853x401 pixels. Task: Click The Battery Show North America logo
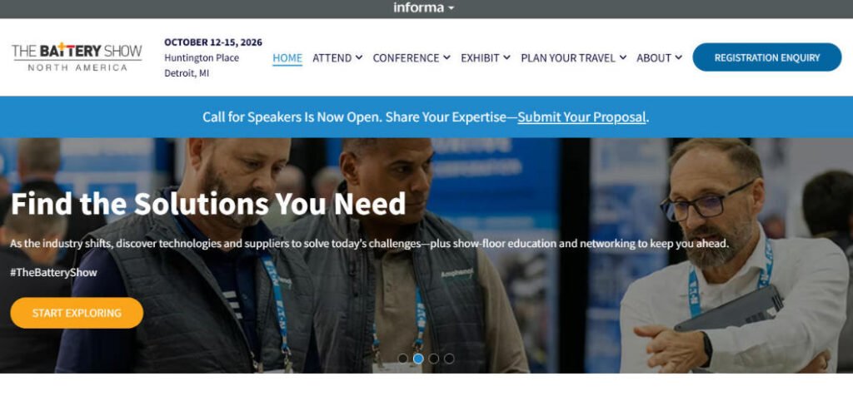tap(77, 57)
